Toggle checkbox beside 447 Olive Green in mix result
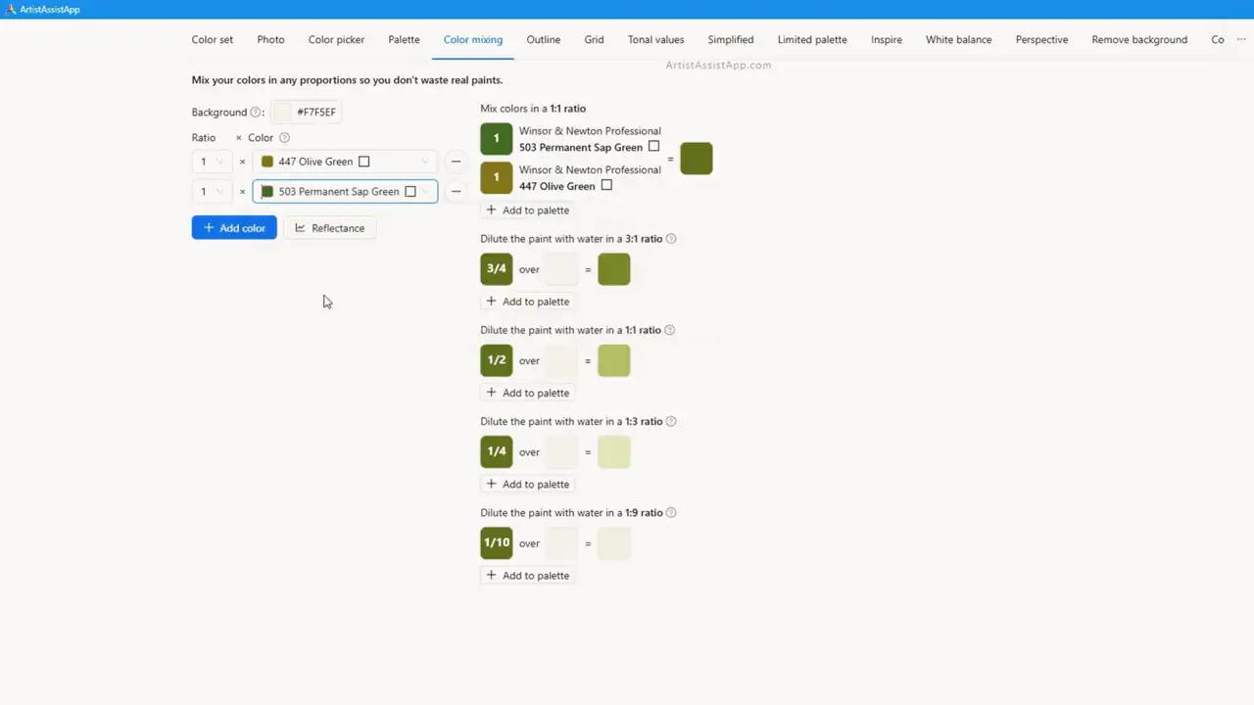Image resolution: width=1254 pixels, height=705 pixels. click(x=606, y=185)
